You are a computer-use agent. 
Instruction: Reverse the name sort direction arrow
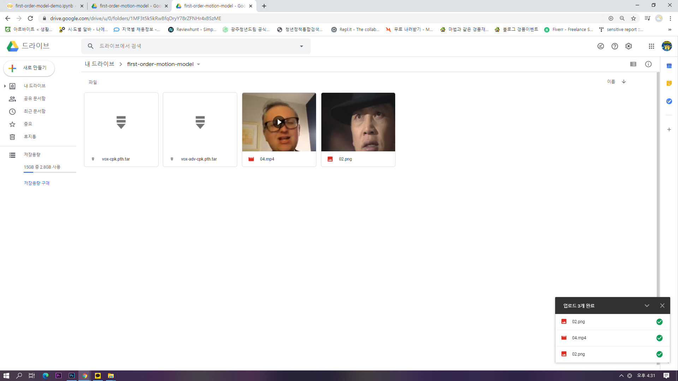coord(624,81)
